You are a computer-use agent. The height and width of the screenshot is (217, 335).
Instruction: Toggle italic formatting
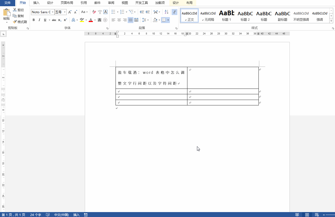coord(39,20)
